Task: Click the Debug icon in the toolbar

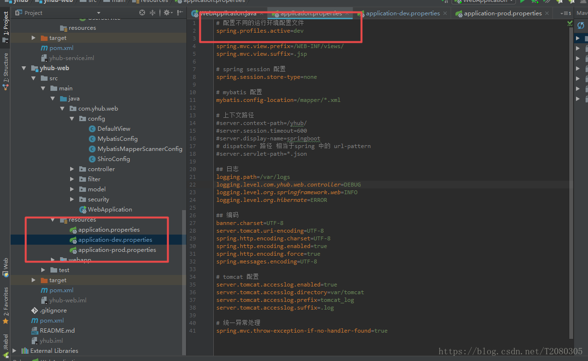Action: [x=535, y=2]
